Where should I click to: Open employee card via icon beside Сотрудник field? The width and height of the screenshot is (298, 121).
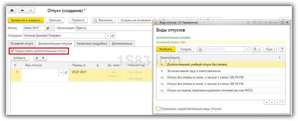pos(113,36)
